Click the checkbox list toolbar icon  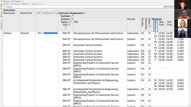pyautogui.click(x=36, y=4)
